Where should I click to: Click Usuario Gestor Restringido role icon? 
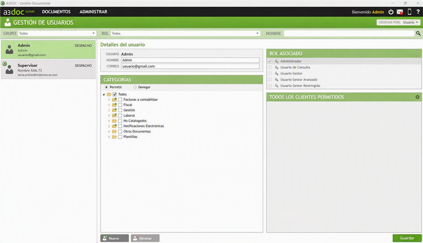(277, 86)
